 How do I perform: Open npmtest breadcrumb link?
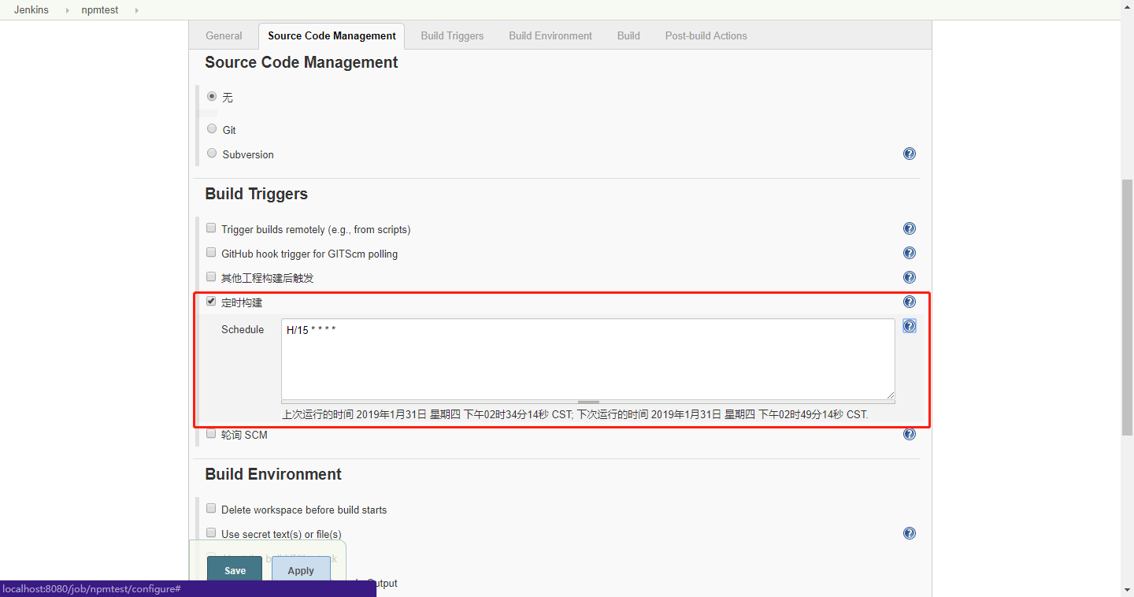(100, 10)
